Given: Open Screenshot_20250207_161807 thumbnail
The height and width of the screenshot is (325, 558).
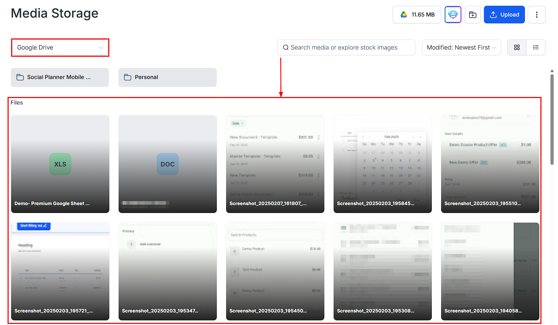Looking at the screenshot, I should coord(275,164).
